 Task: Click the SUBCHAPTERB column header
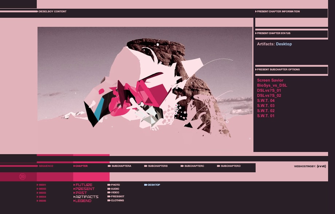pyautogui.click(x=156, y=166)
